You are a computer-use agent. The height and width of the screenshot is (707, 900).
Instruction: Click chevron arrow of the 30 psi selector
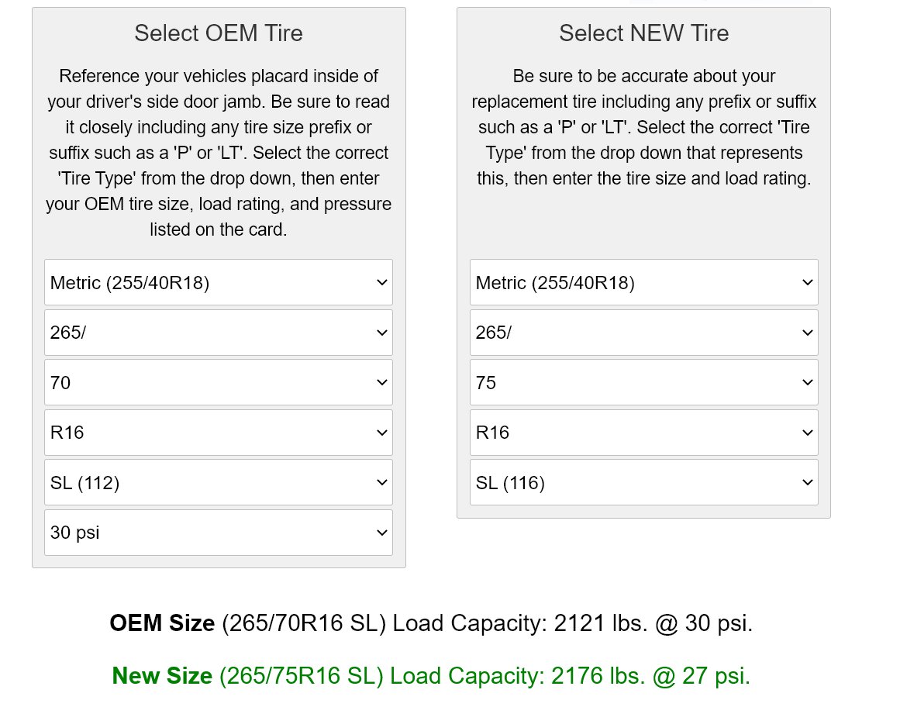click(381, 533)
